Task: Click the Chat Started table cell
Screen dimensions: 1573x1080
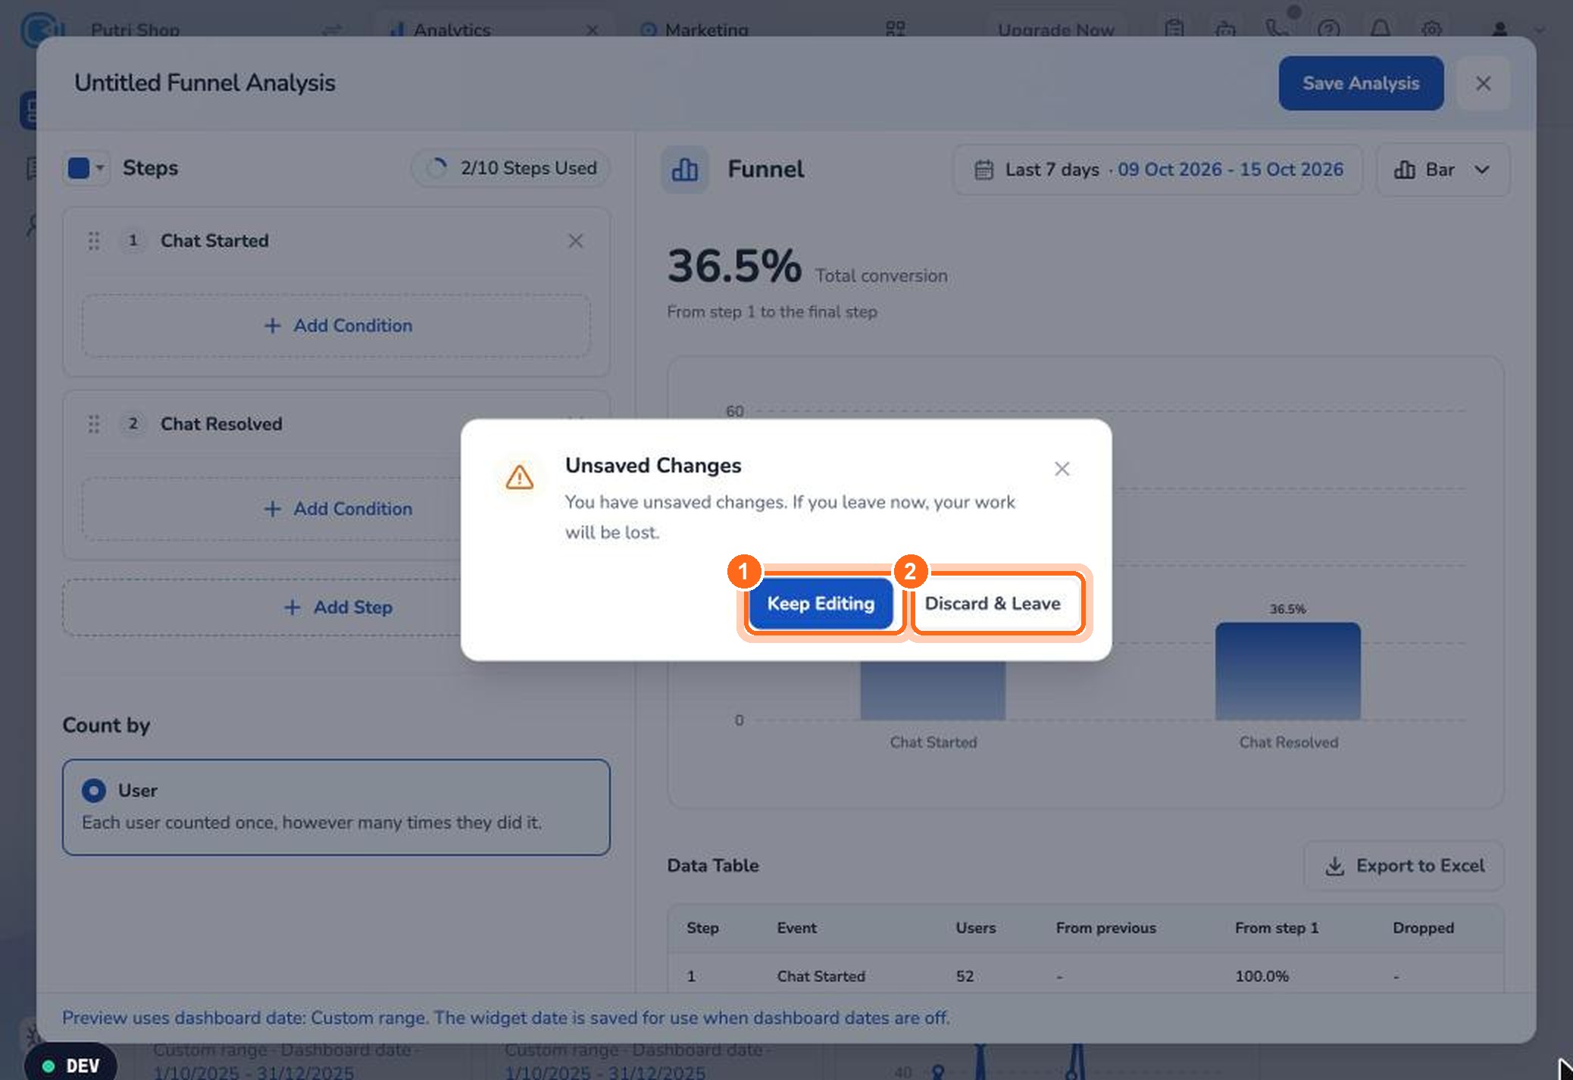Action: [x=821, y=976]
